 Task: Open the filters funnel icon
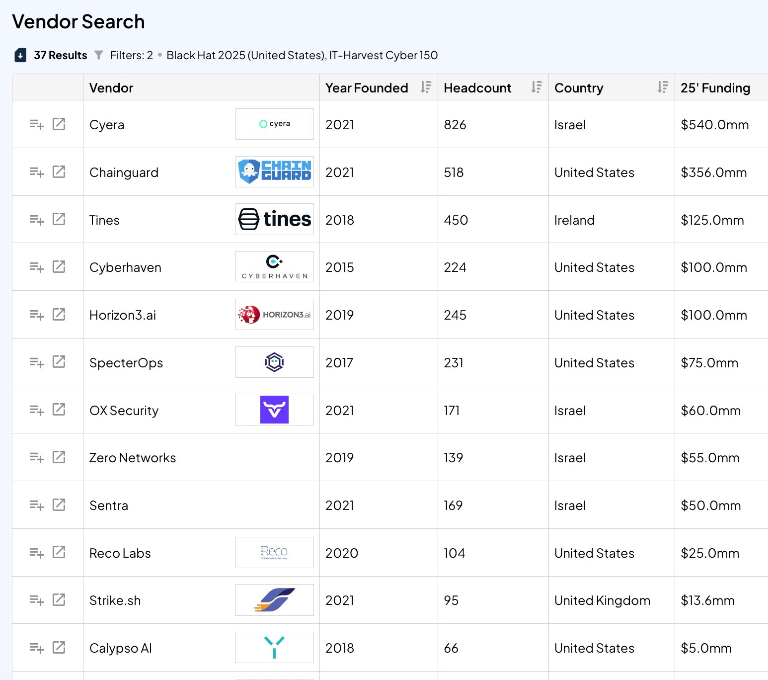coord(99,55)
